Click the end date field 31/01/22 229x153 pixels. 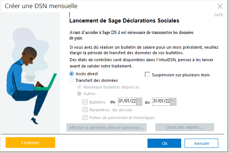click(161, 102)
